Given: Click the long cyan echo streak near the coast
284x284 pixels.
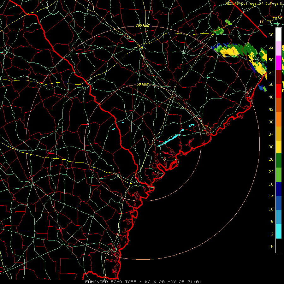Looking at the screenshot, I should 169,140.
